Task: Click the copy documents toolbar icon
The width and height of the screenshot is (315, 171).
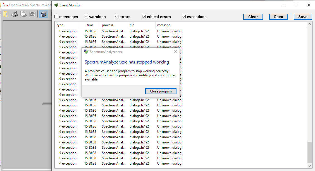Action: click(23, 14)
